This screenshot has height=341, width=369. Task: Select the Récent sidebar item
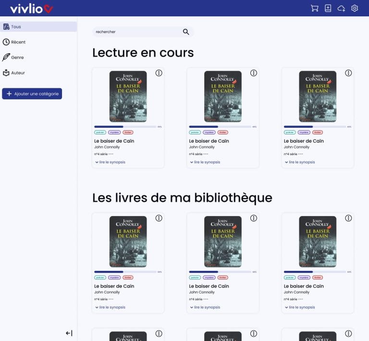[38, 42]
